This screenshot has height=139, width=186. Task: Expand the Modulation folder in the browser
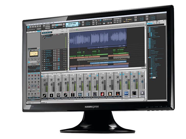tap(148, 41)
